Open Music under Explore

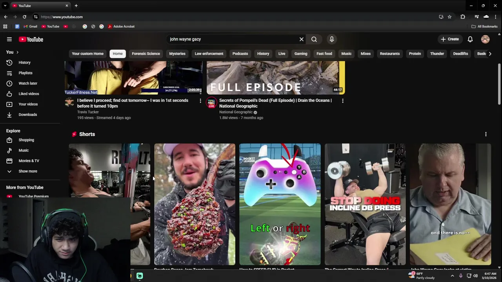click(31, 150)
